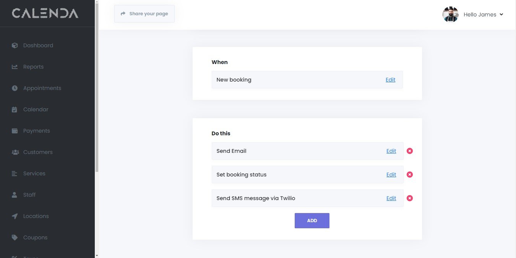Click the Payments wallet icon
This screenshot has width=516, height=258.
pos(15,131)
